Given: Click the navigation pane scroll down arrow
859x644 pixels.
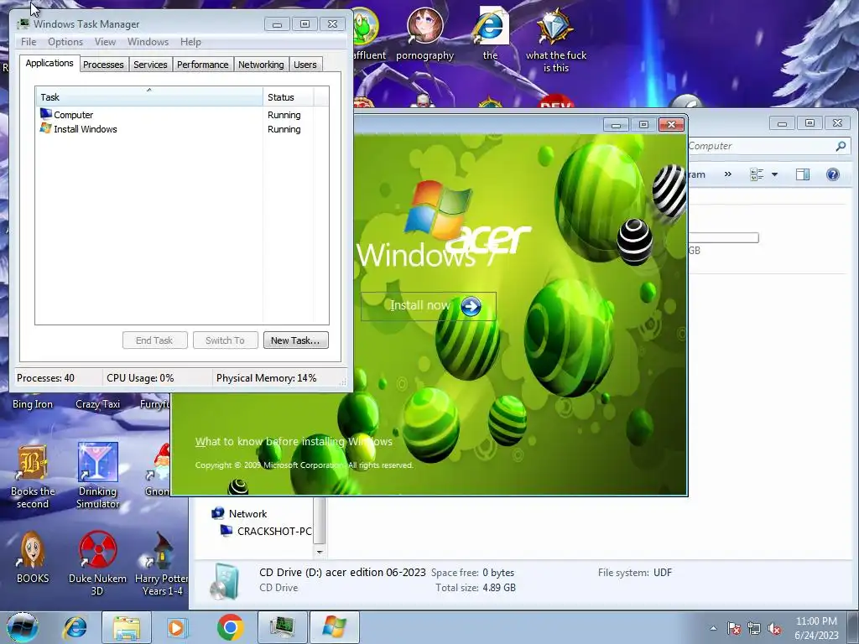Looking at the screenshot, I should [320, 552].
